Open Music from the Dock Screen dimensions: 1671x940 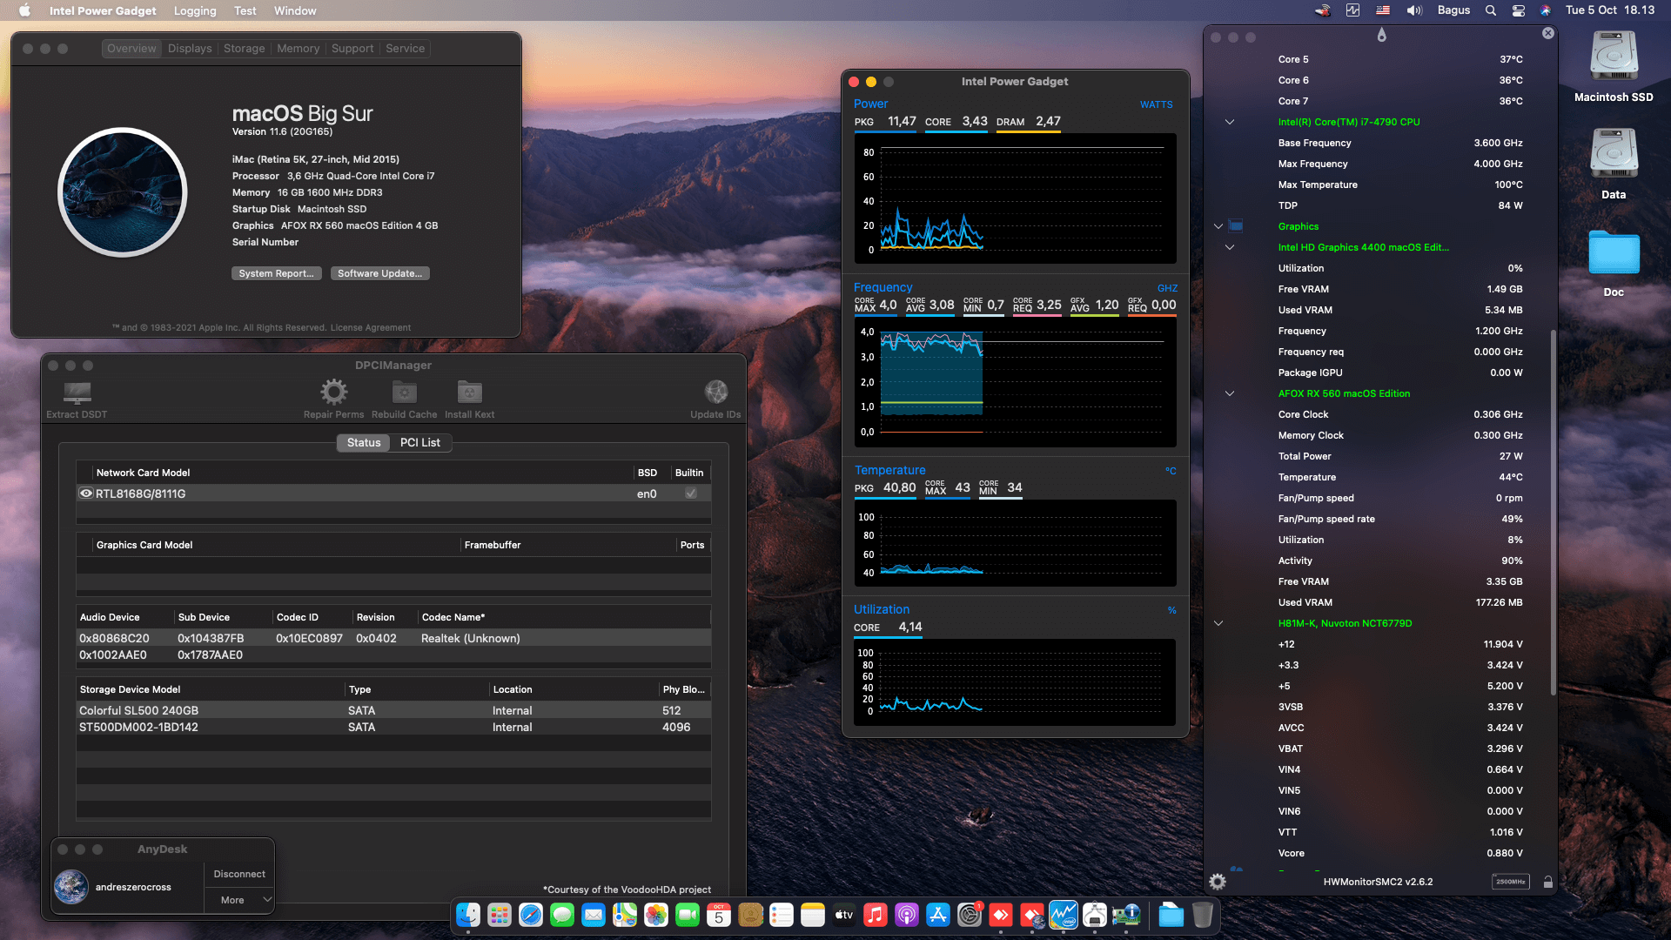pos(876,915)
